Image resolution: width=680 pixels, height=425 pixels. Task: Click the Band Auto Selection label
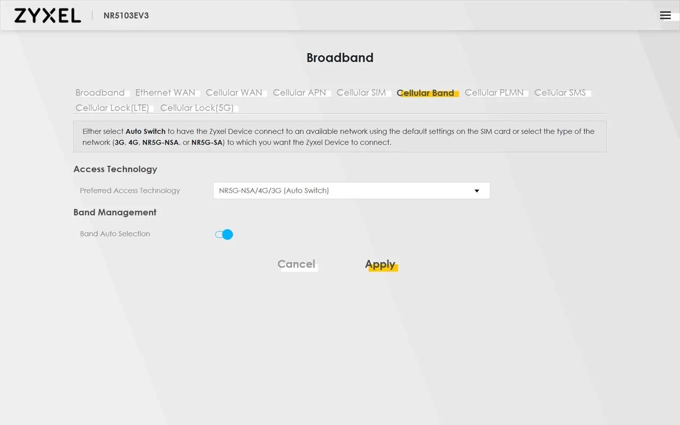[115, 234]
